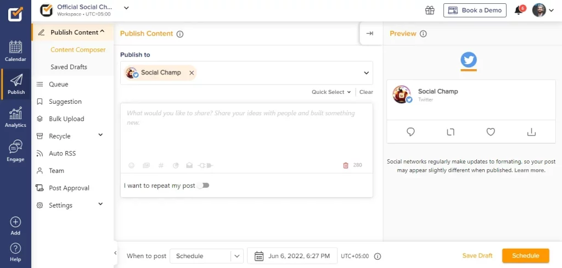The height and width of the screenshot is (268, 562).
Task: Go to Queue
Action: pos(58,85)
